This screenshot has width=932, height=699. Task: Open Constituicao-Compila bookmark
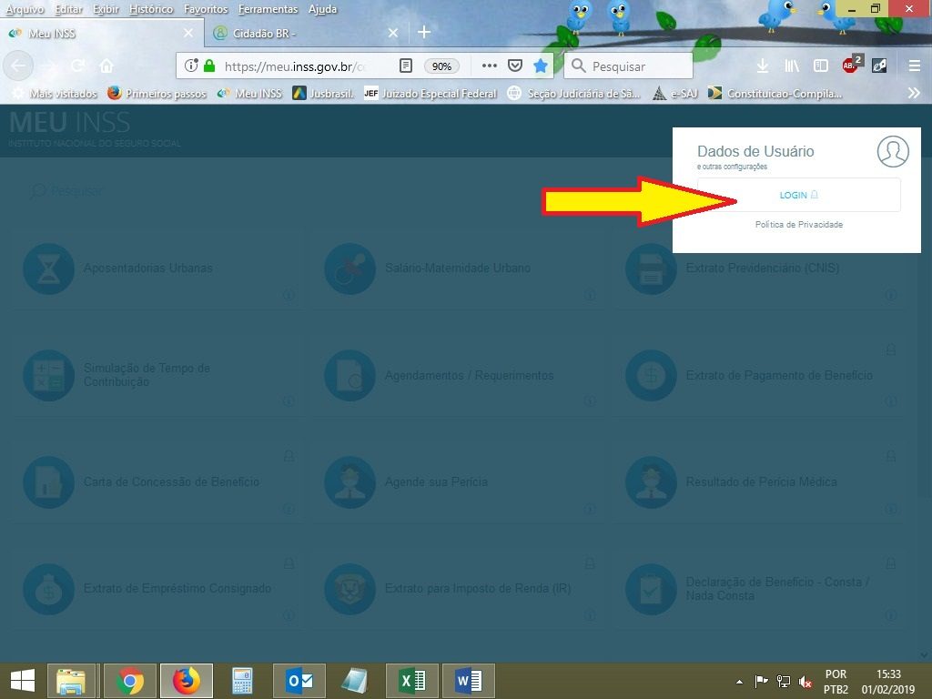tap(775, 94)
